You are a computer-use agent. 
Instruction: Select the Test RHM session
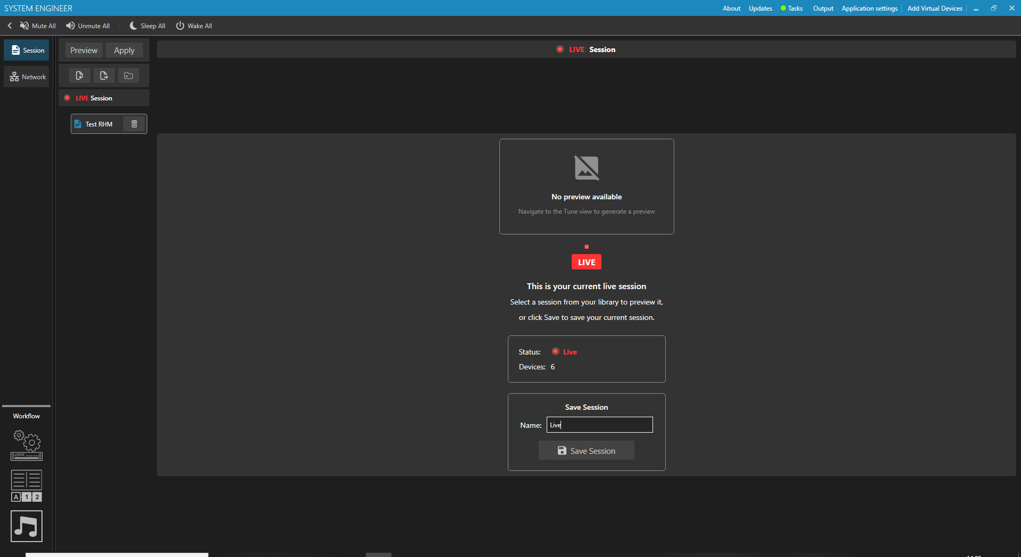98,124
